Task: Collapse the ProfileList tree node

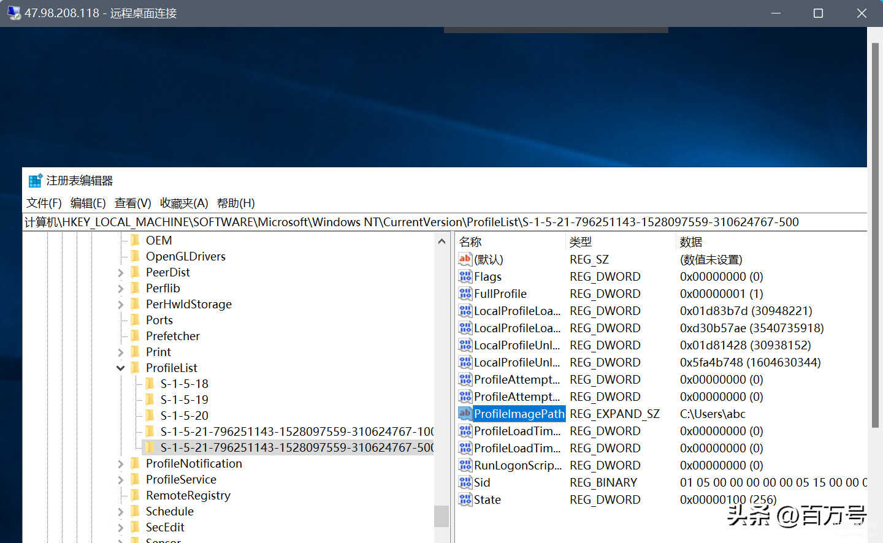Action: coord(120,368)
